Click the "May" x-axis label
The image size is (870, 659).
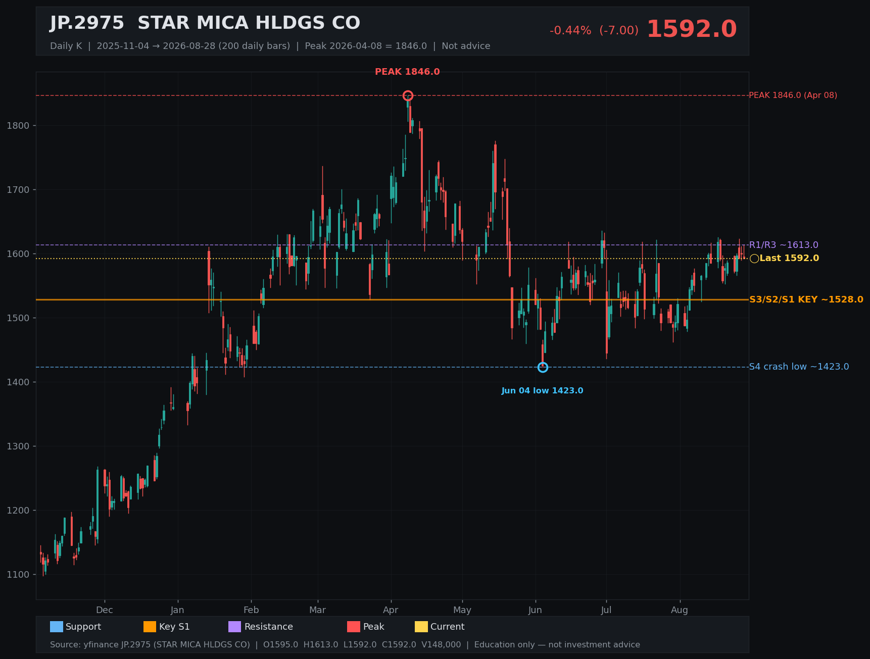462,610
